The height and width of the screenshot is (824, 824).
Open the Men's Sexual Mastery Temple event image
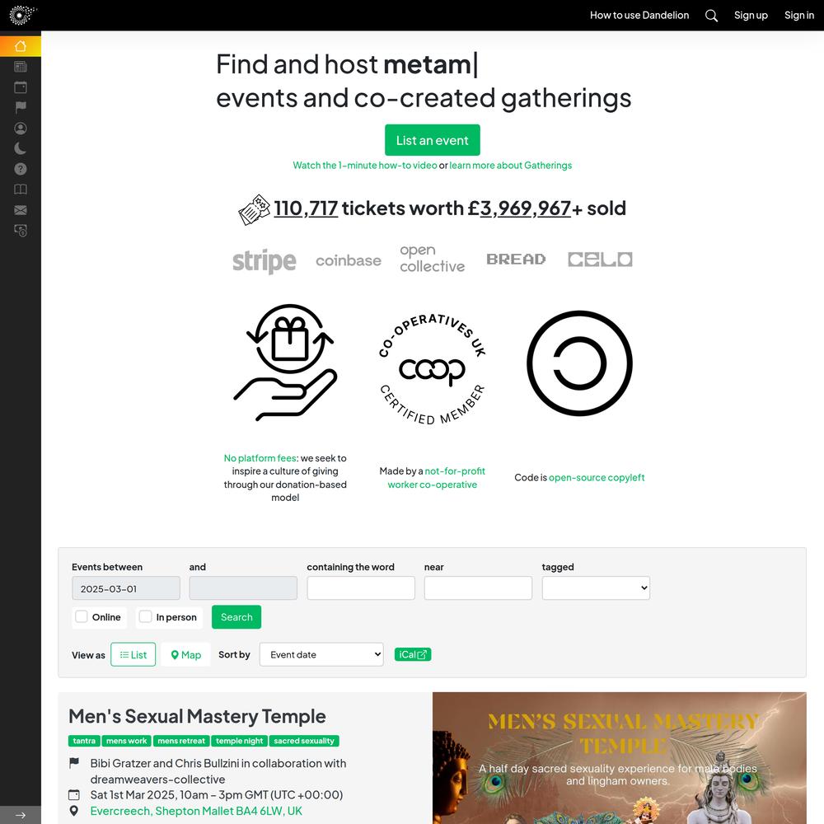tap(619, 758)
